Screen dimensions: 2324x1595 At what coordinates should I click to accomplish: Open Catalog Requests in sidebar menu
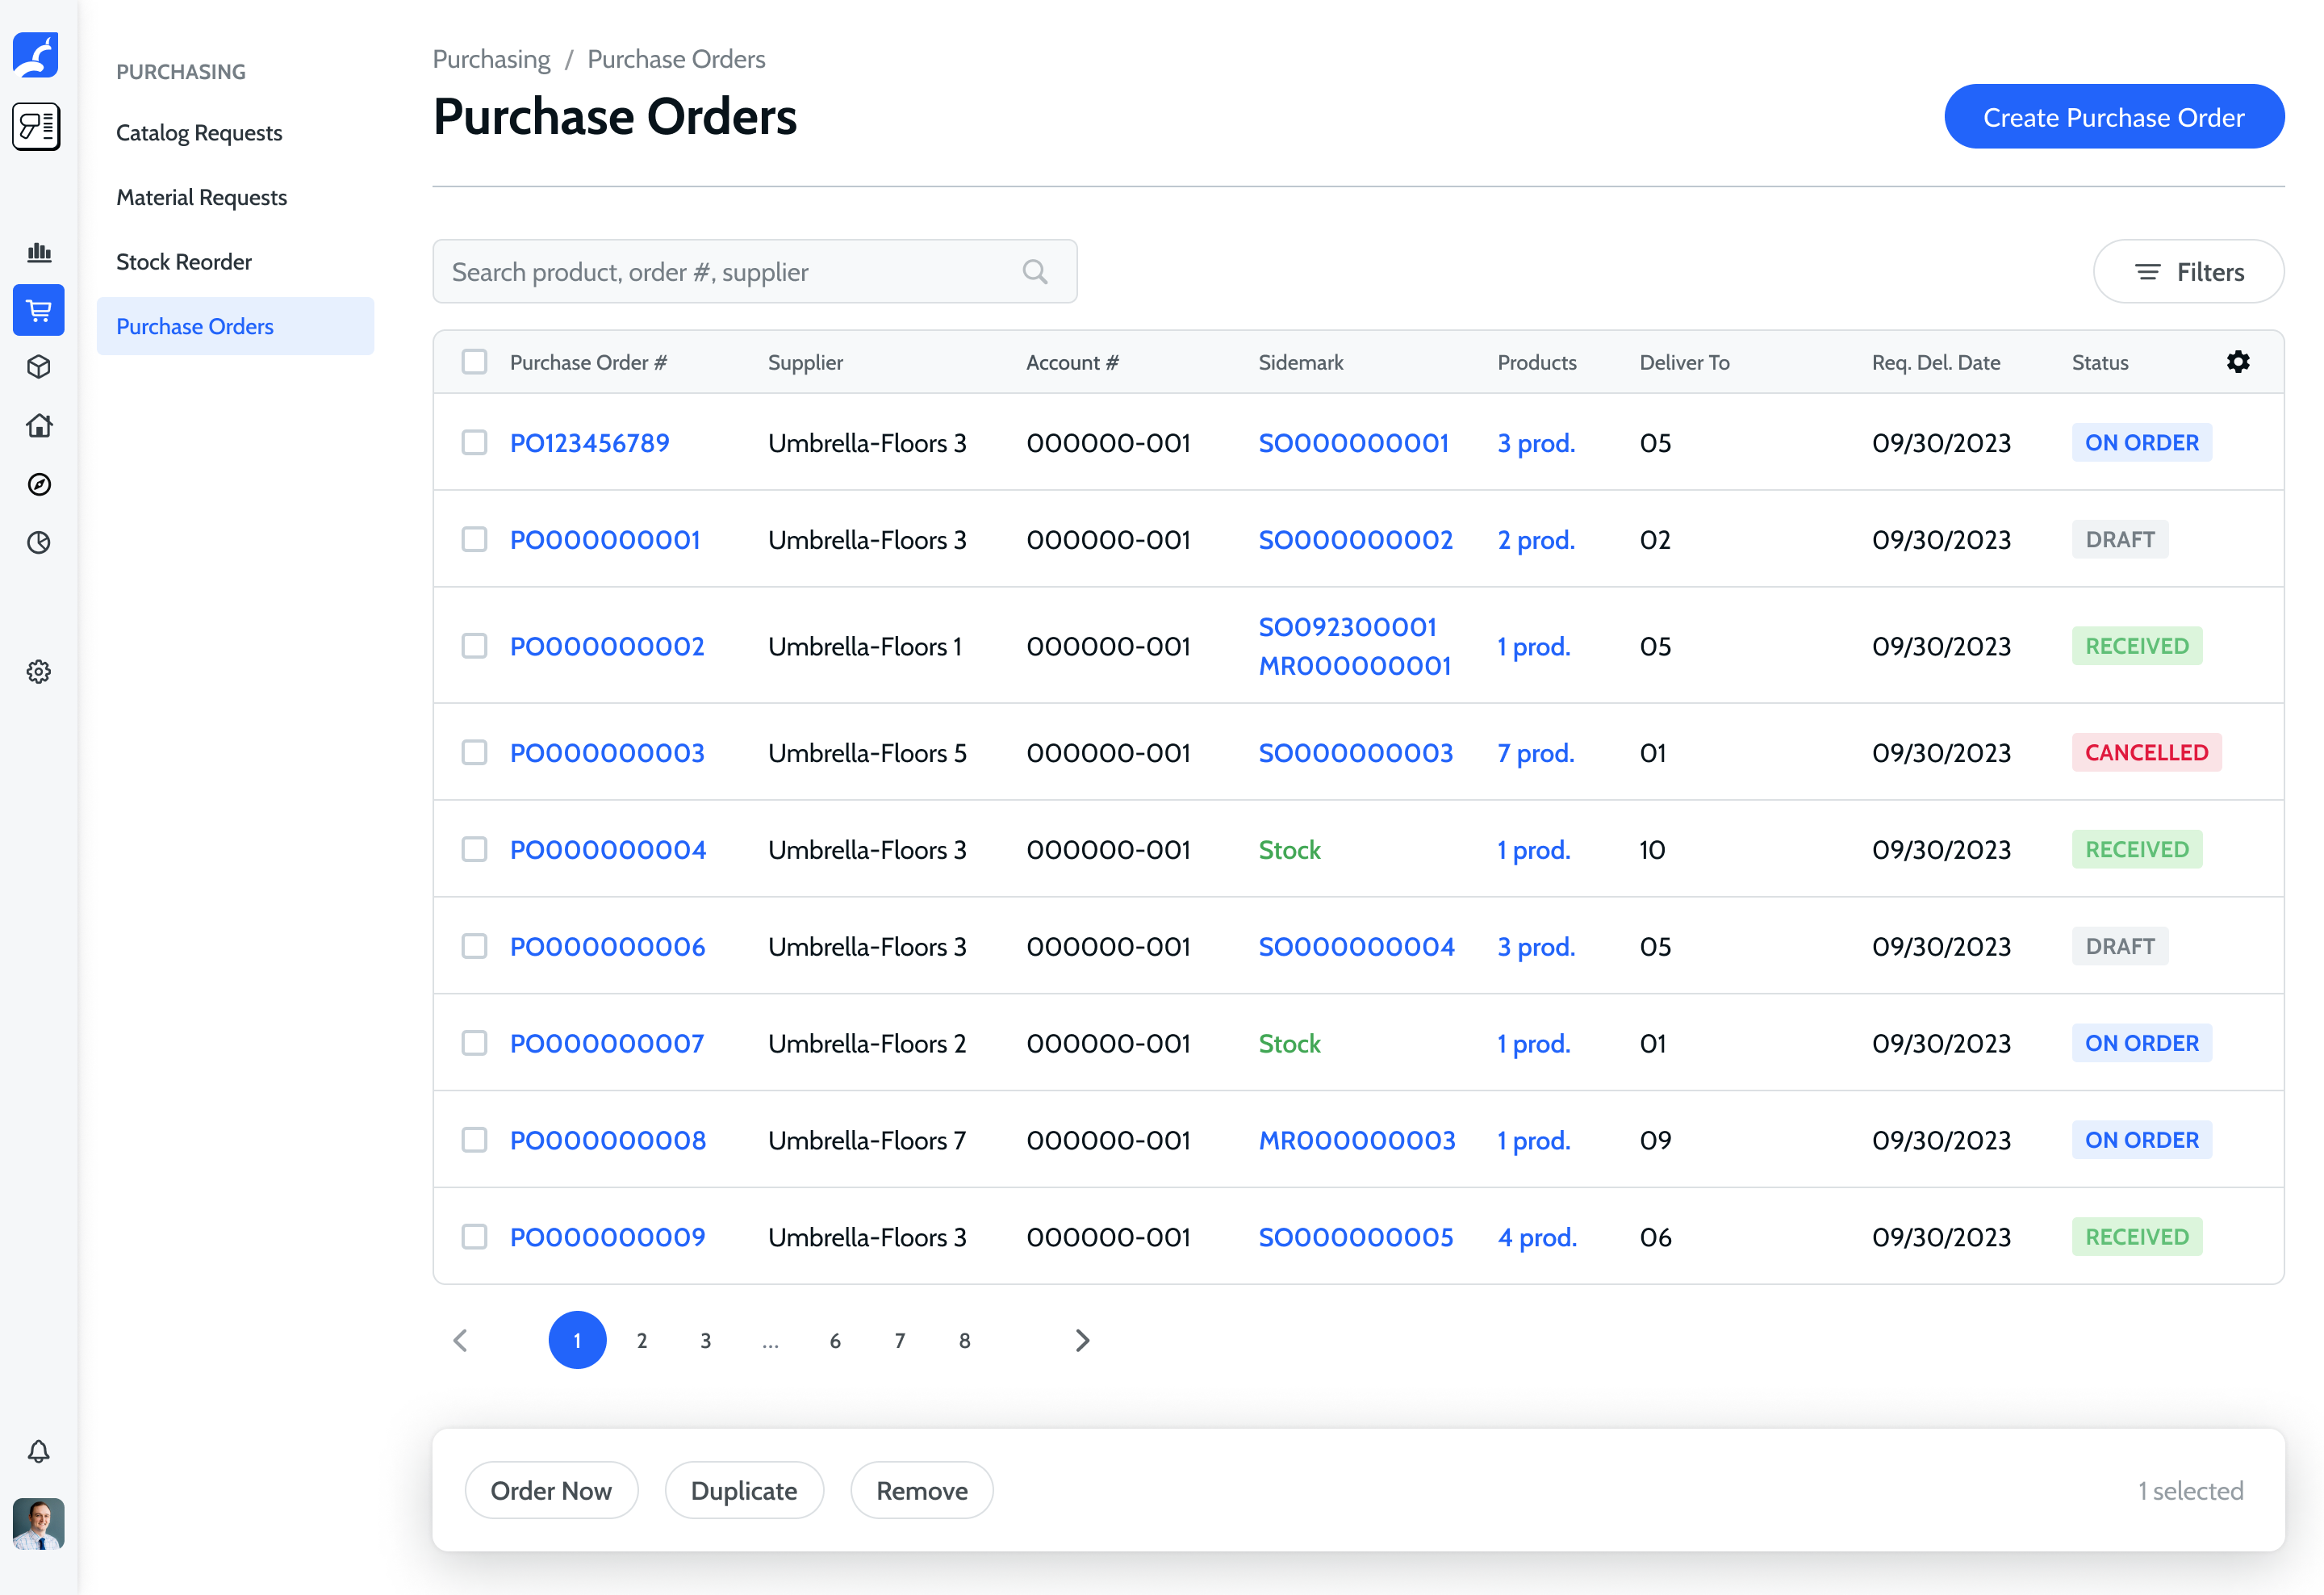[x=199, y=133]
